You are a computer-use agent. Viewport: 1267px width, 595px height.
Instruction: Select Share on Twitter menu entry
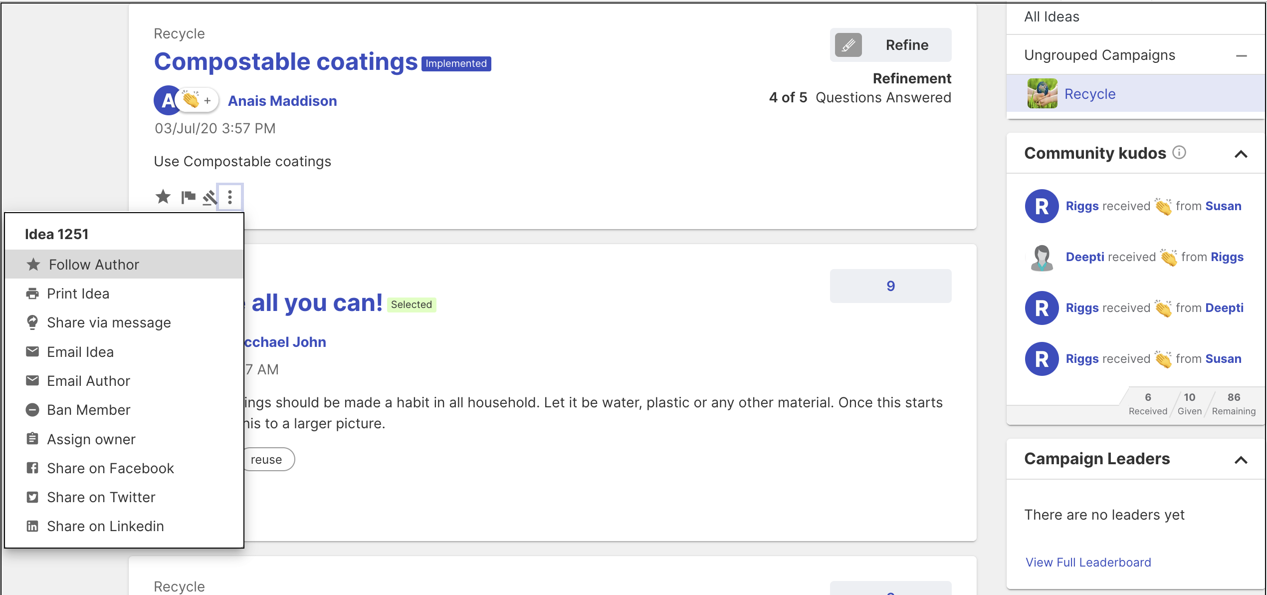[101, 497]
